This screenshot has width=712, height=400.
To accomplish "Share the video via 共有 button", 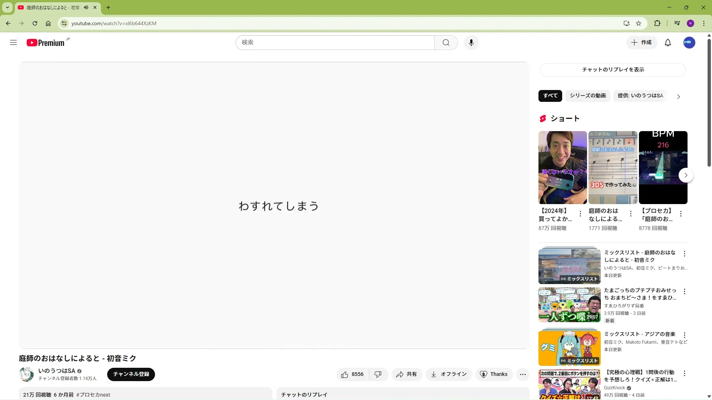I will (x=406, y=374).
